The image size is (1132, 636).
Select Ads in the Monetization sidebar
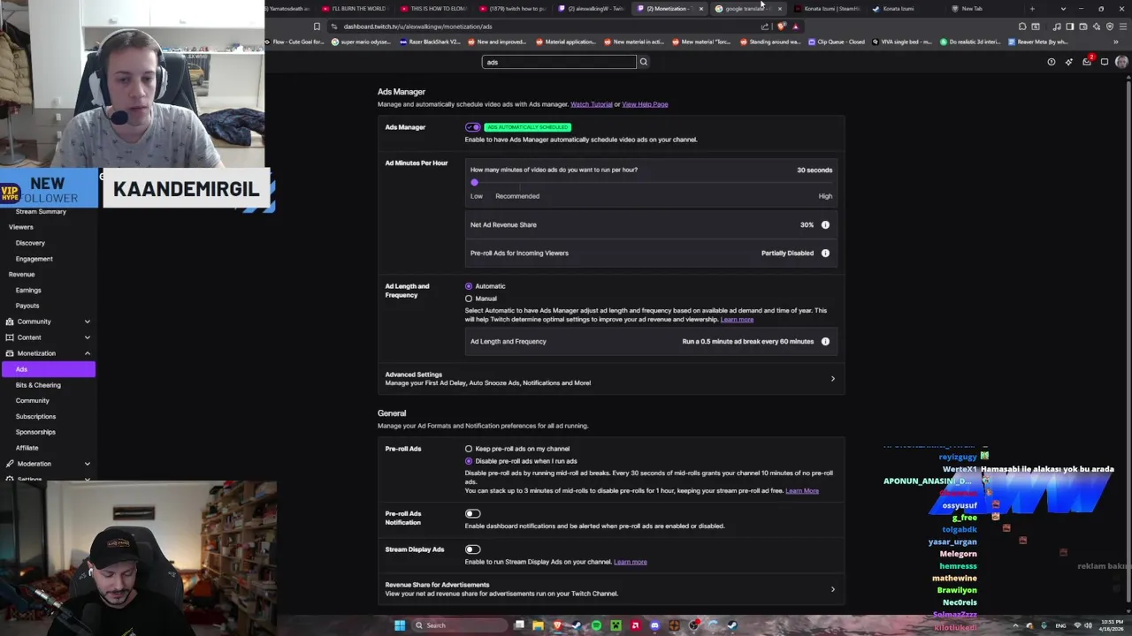[49, 369]
